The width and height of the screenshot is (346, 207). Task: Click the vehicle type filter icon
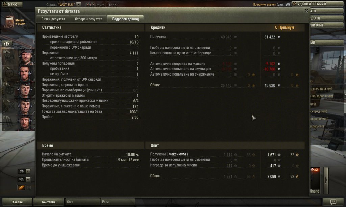coord(22,179)
